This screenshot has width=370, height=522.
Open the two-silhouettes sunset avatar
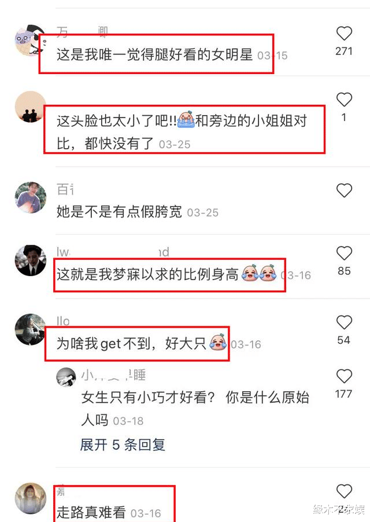click(x=31, y=107)
